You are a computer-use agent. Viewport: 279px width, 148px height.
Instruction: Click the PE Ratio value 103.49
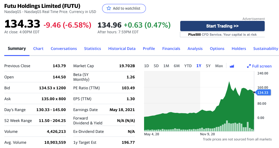click(128, 88)
